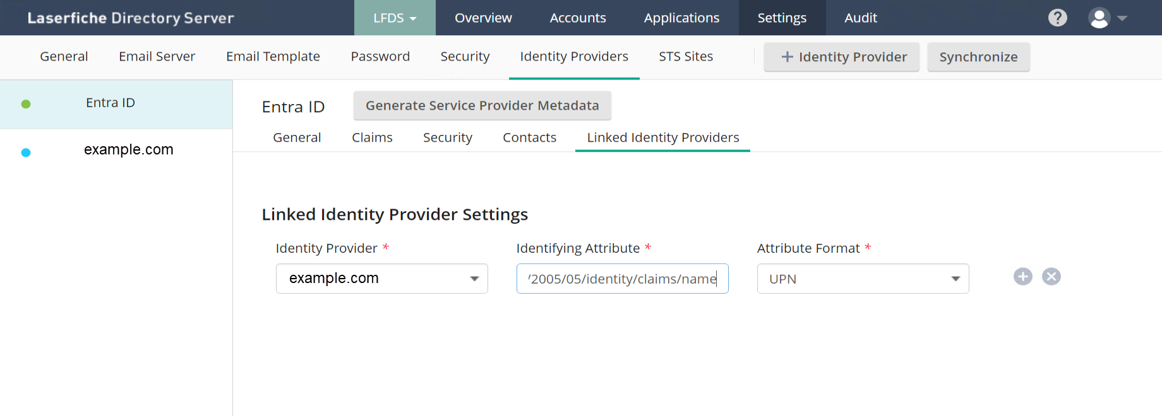The image size is (1162, 416).
Task: Add another linked identity provider row
Action: [1023, 277]
